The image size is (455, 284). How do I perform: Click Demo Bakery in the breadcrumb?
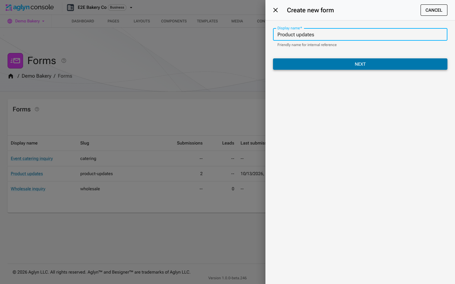pyautogui.click(x=36, y=76)
